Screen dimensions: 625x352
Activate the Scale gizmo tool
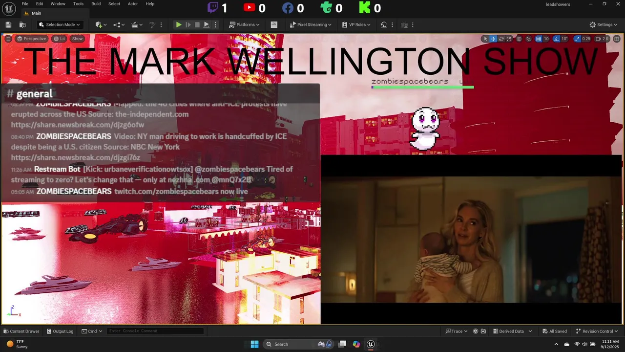[x=509, y=39]
